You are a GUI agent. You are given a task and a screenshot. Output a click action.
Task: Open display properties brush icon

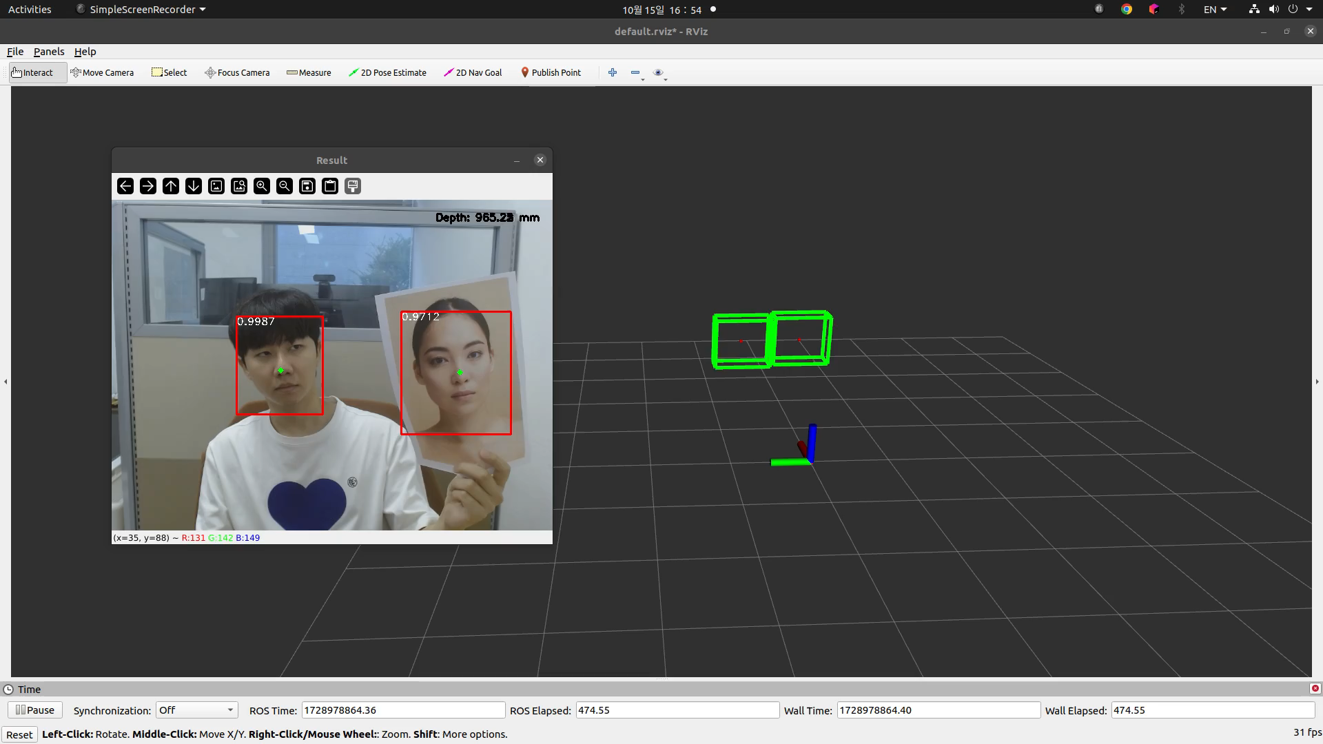pyautogui.click(x=352, y=186)
